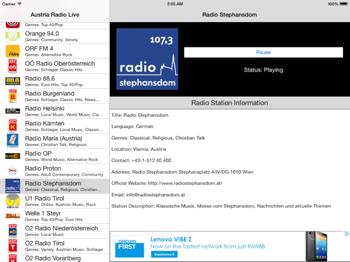Tap the U1 Radio Tirol logo

tap(13, 201)
